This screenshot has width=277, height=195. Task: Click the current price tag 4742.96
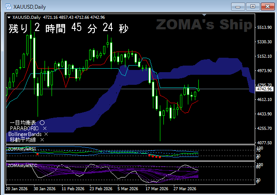pyautogui.click(x=264, y=89)
